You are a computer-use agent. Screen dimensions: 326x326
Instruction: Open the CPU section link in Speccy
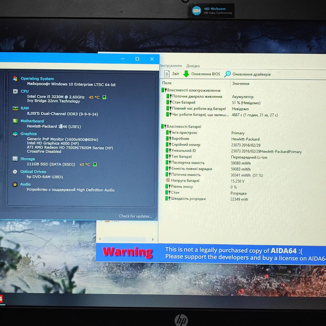pos(25,91)
